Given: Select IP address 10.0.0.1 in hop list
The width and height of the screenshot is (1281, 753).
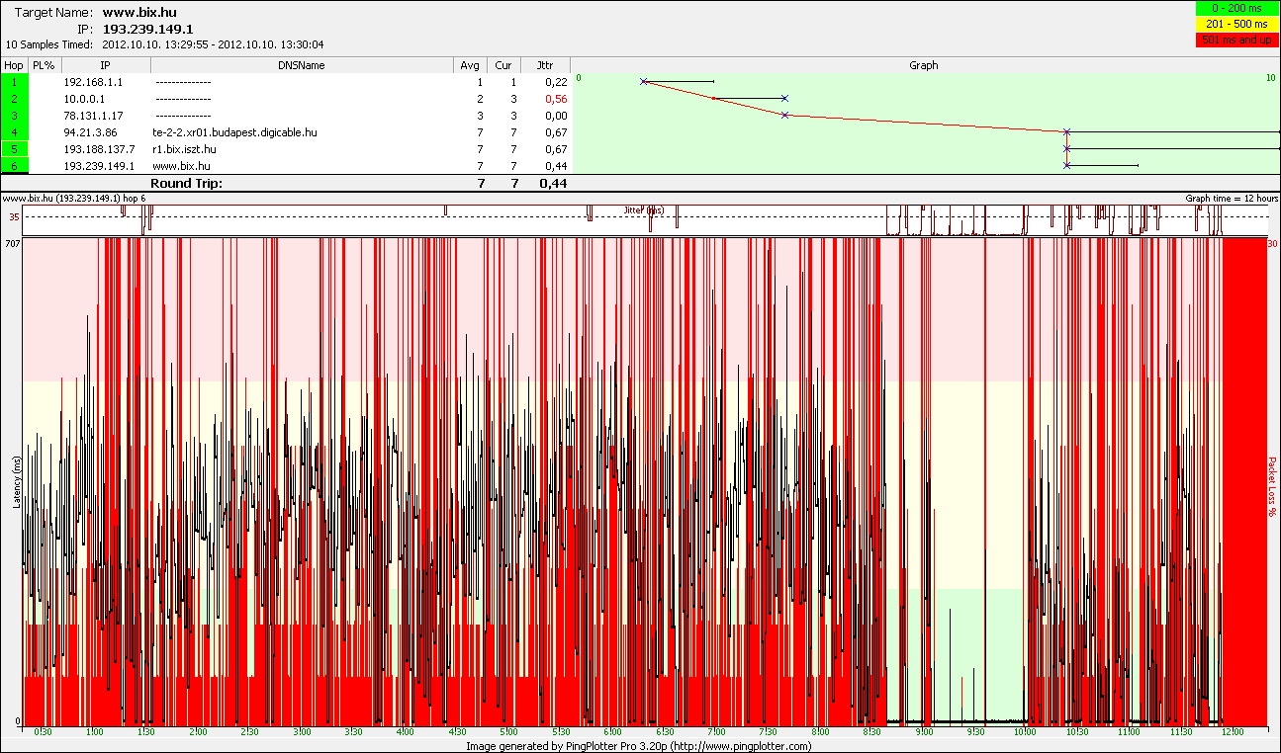Looking at the screenshot, I should [84, 99].
